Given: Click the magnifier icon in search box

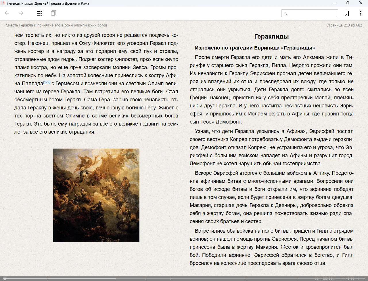Looking at the screenshot, I should [285, 14].
